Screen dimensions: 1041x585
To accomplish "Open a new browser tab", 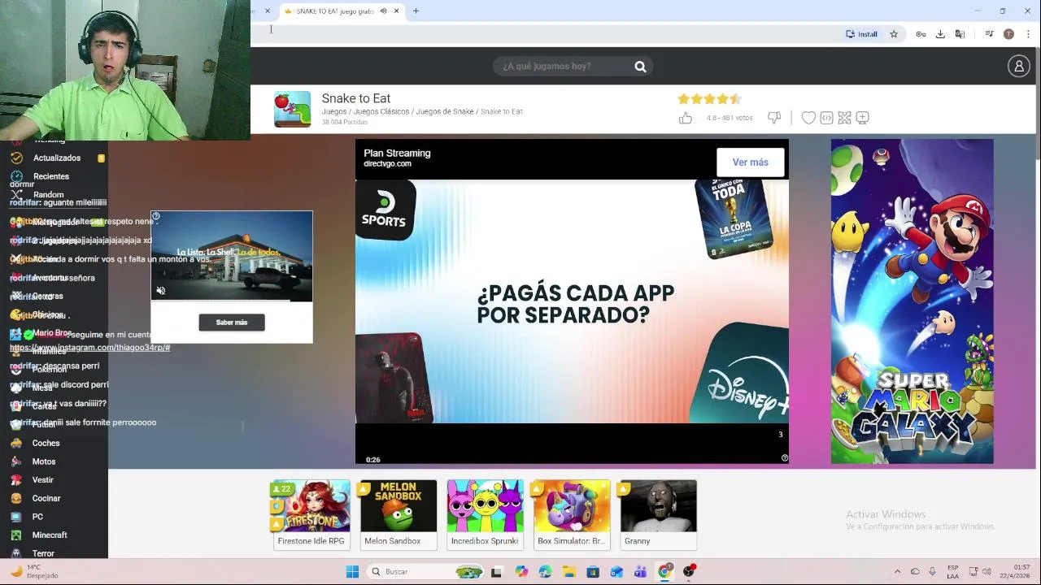I will tap(416, 11).
